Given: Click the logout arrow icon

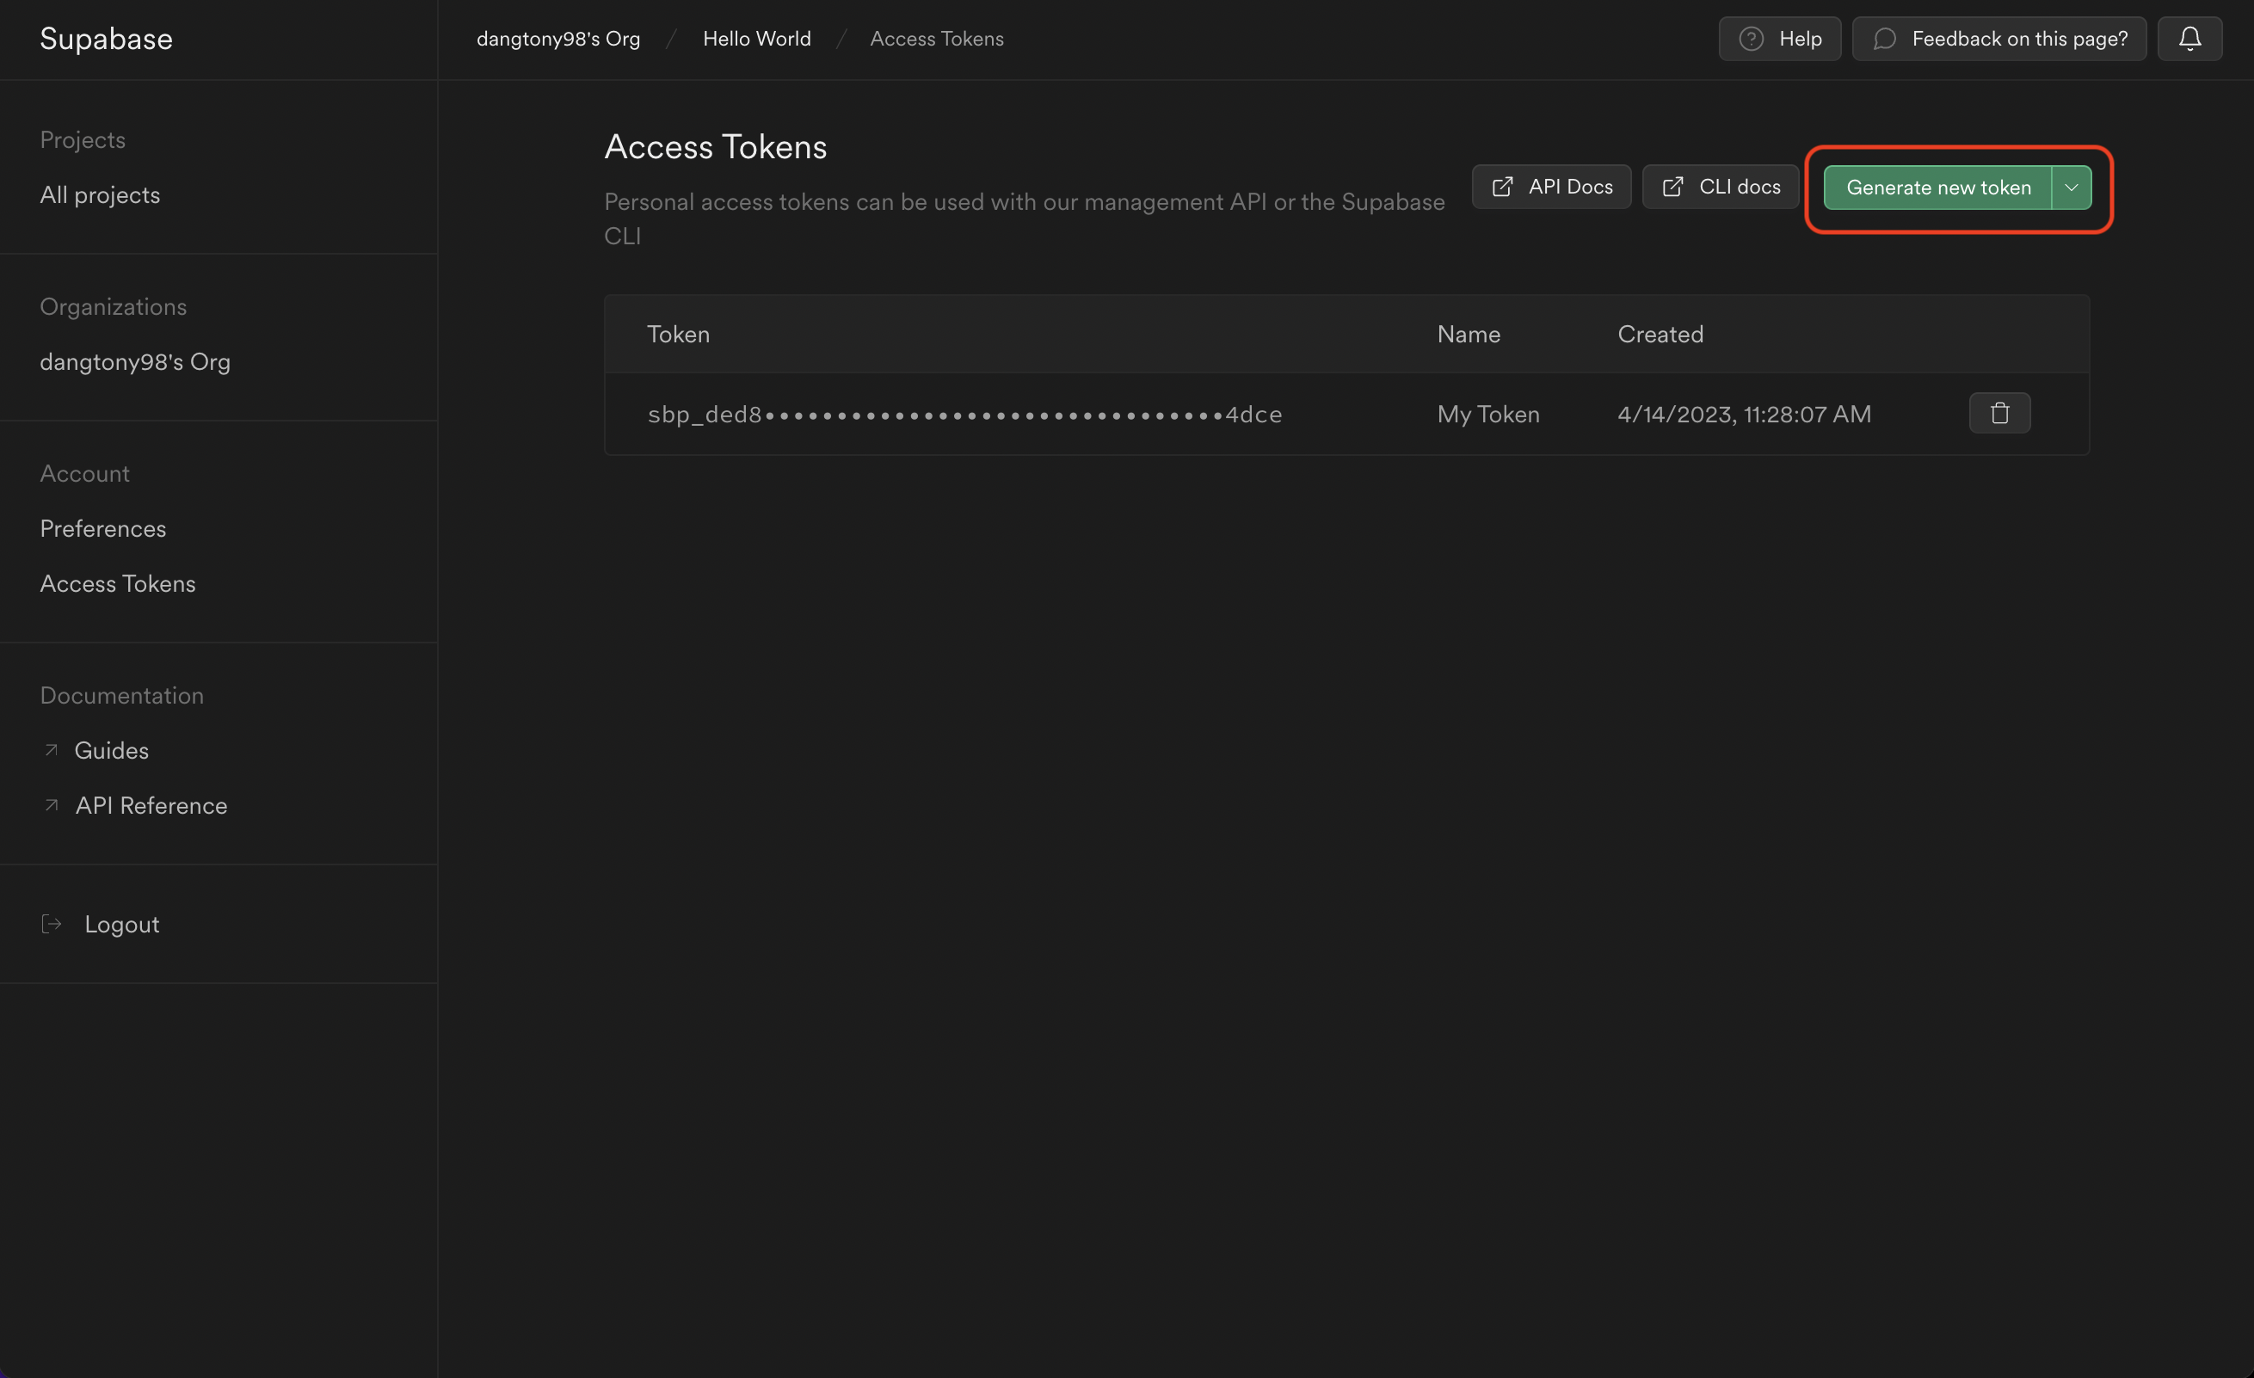Looking at the screenshot, I should tap(52, 924).
